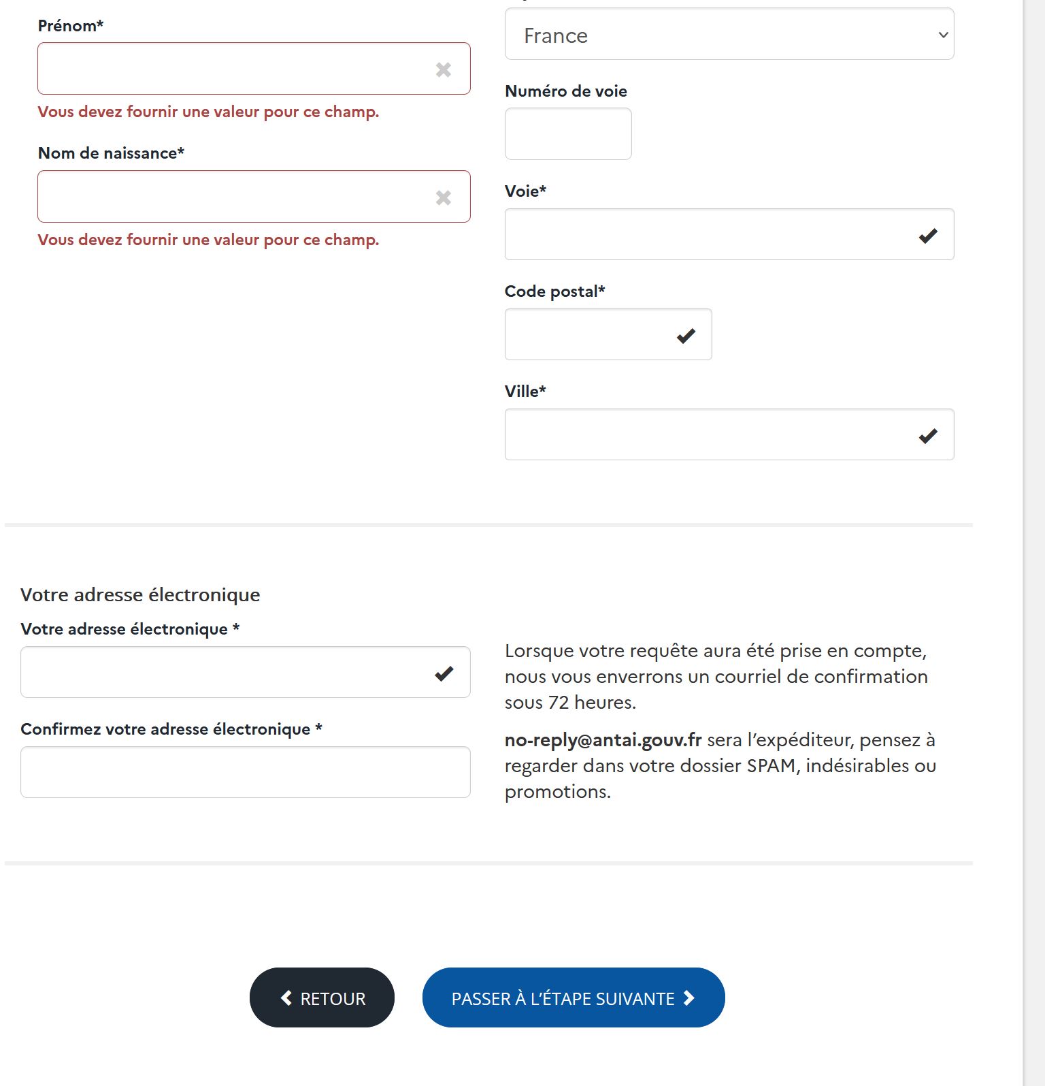Click the checkmark icon in Voie field

(x=928, y=236)
